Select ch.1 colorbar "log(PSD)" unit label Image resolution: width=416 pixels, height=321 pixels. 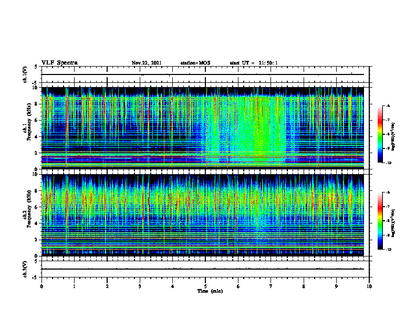393,137
